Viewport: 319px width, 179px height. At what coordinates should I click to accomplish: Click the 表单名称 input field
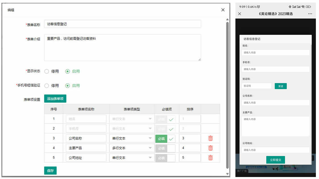coord(123,24)
